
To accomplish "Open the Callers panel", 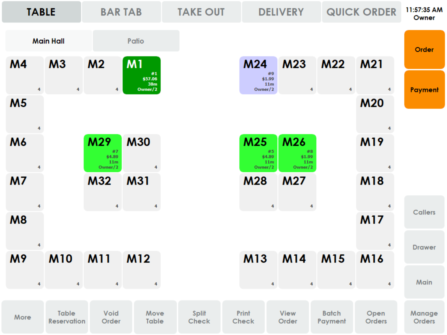I will coord(424,212).
